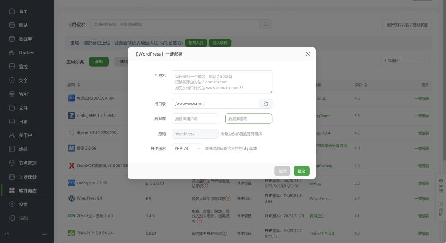Open the 全部项目 filter dropdown
This screenshot has height=243, width=446.
coord(405,61)
